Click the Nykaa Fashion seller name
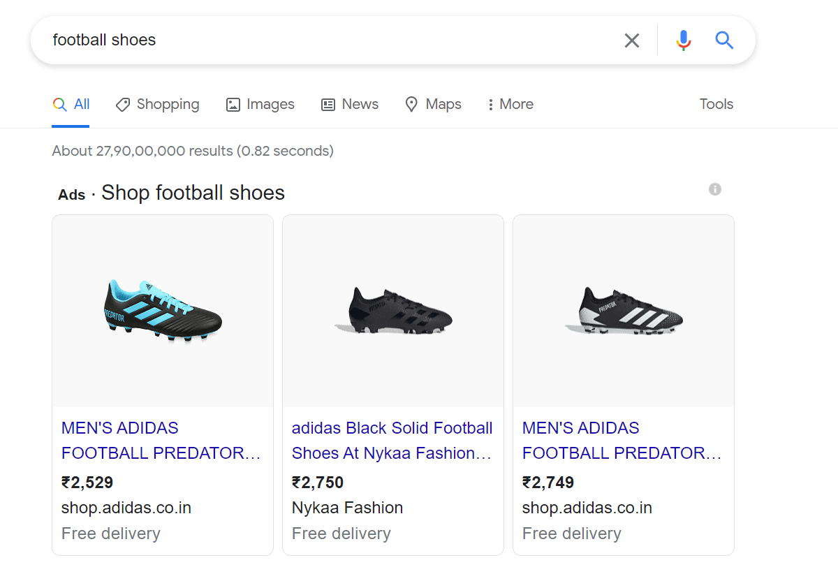 pos(347,508)
